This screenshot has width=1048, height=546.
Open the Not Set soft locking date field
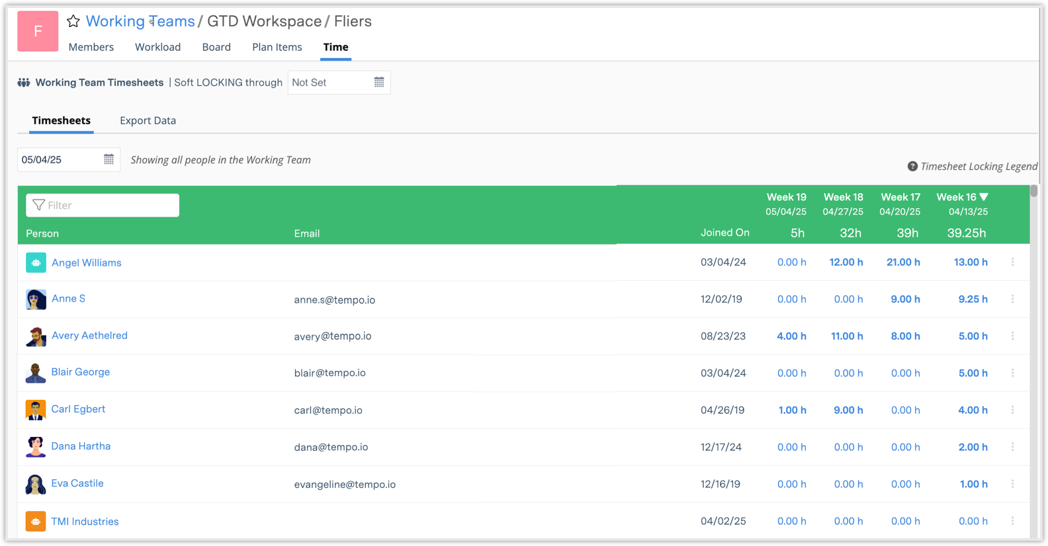click(329, 83)
